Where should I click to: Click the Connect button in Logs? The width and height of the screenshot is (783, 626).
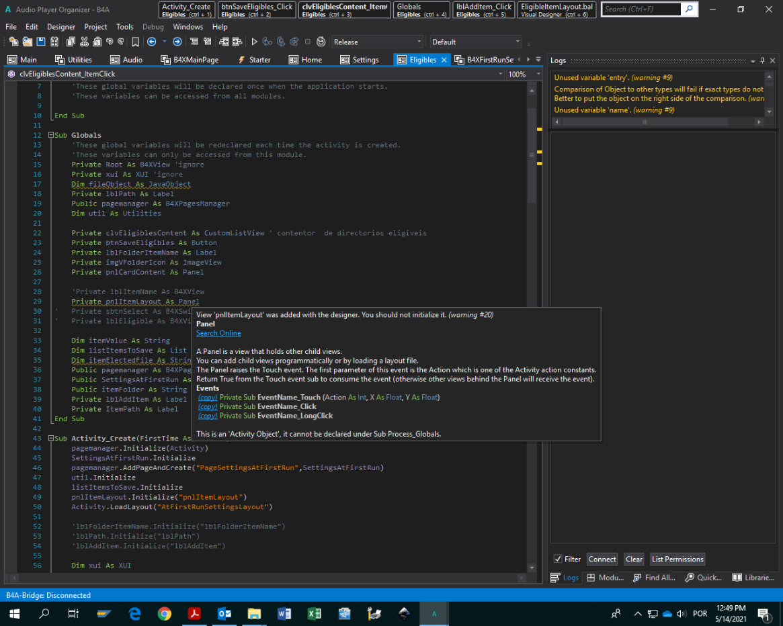pyautogui.click(x=602, y=559)
